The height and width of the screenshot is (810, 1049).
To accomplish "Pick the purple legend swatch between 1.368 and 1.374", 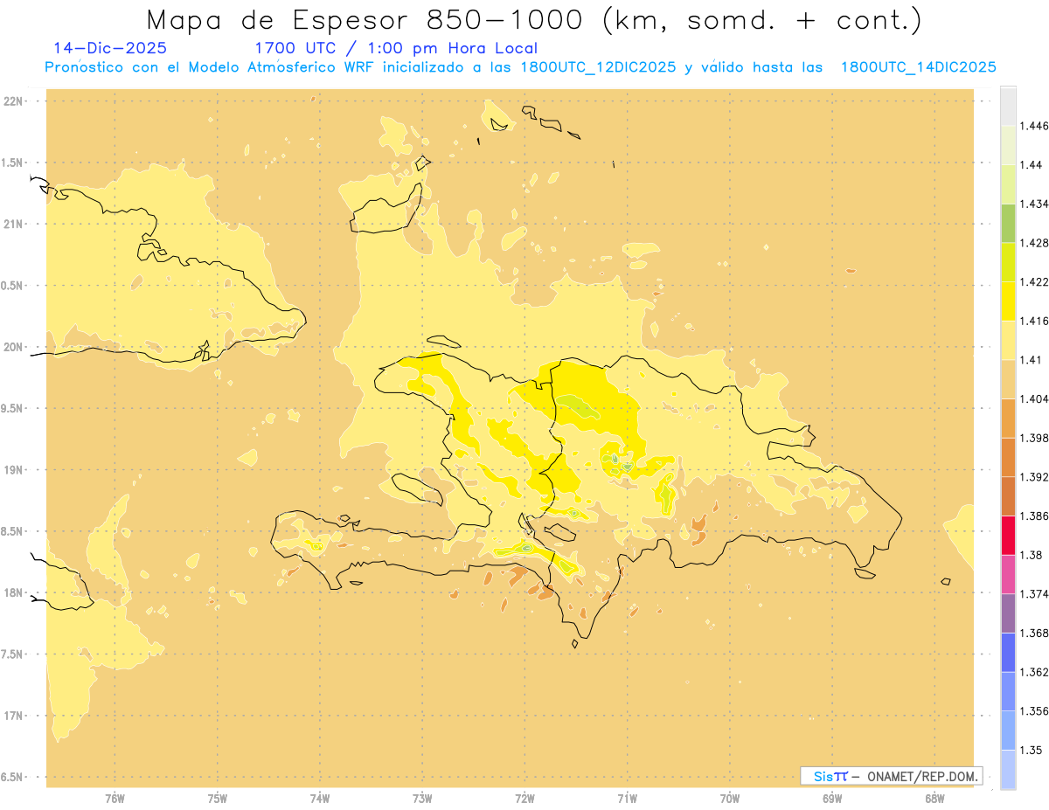I will tap(1008, 613).
